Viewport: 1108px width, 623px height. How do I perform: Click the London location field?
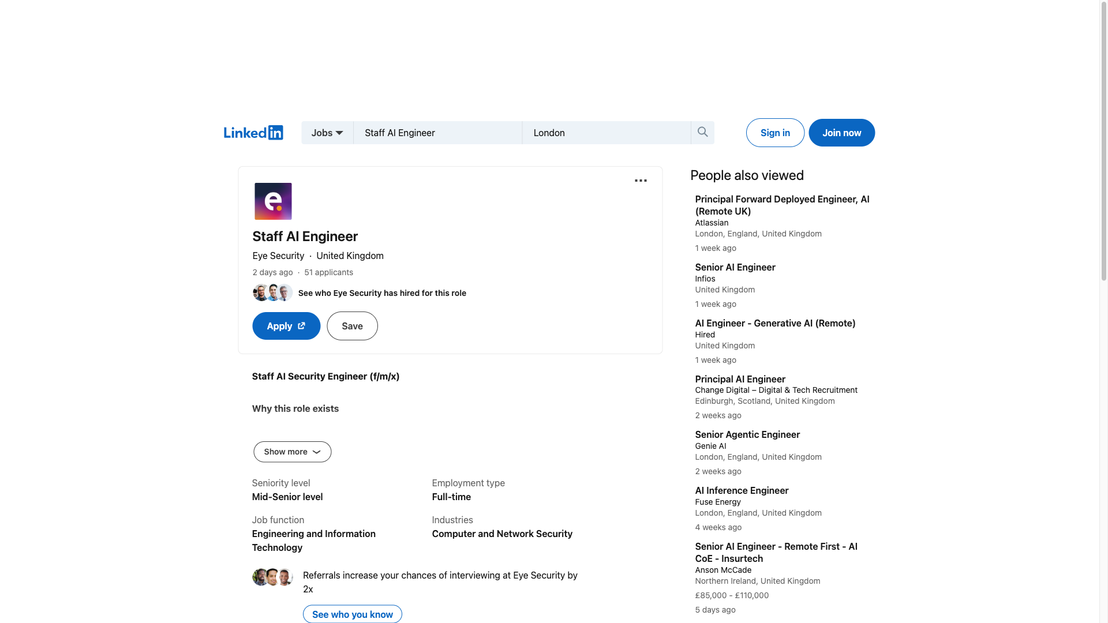point(607,133)
